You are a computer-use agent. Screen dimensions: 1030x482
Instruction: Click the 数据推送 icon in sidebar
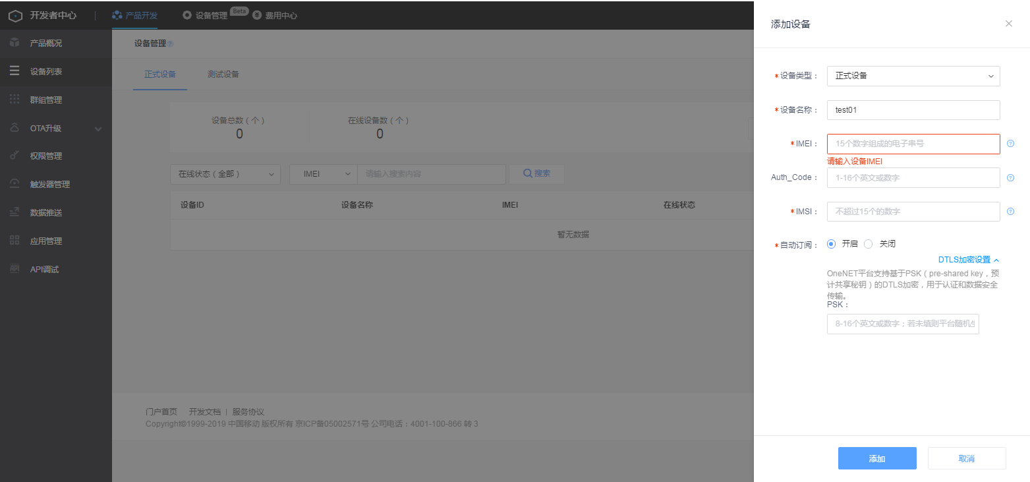(x=14, y=212)
